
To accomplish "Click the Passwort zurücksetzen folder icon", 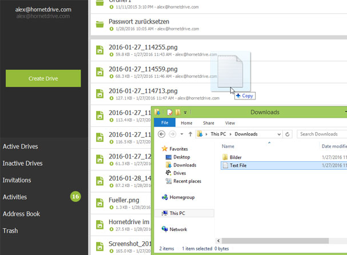I will pos(99,24).
